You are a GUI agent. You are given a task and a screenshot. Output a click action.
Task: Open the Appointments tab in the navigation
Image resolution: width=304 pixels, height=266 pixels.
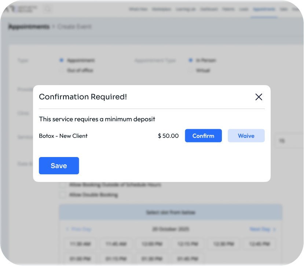pyautogui.click(x=264, y=9)
